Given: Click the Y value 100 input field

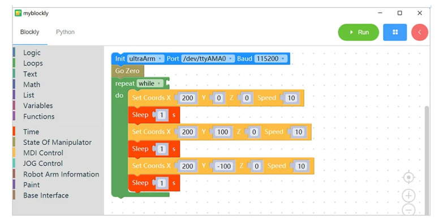Looking at the screenshot, I should (x=222, y=132).
